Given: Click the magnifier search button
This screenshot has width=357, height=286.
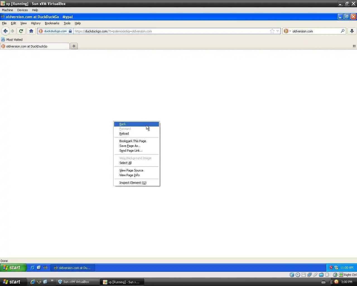Looking at the screenshot, I should (x=343, y=31).
